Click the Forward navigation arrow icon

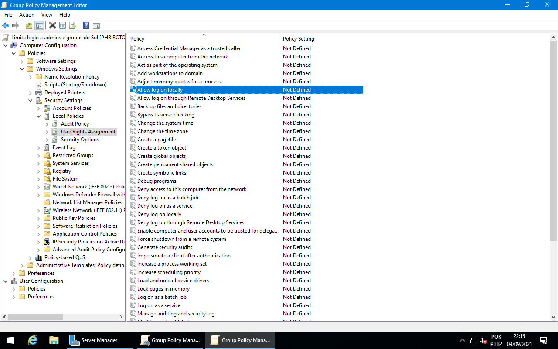(x=16, y=25)
